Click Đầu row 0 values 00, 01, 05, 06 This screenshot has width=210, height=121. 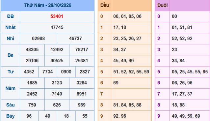pos(127,16)
